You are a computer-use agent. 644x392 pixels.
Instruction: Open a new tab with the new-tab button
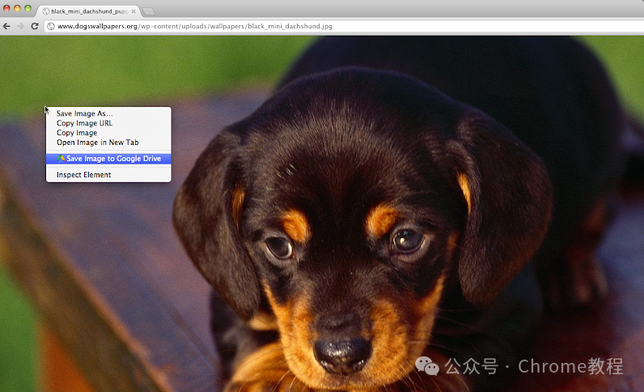point(148,11)
